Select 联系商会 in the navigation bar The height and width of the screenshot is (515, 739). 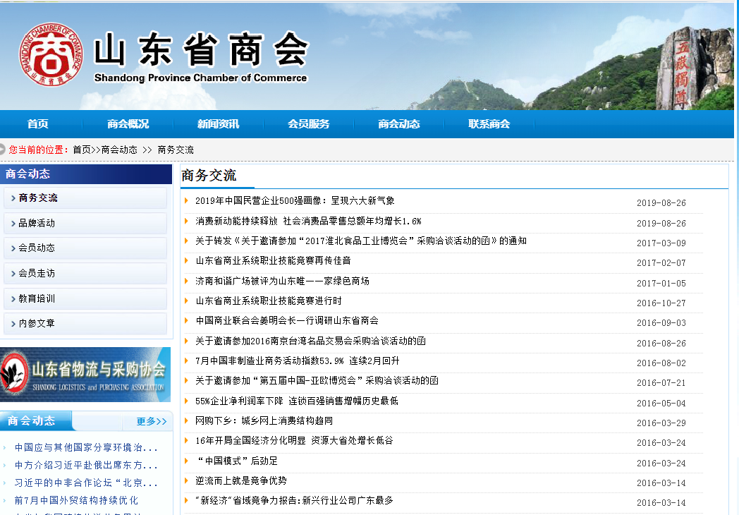pyautogui.click(x=489, y=124)
